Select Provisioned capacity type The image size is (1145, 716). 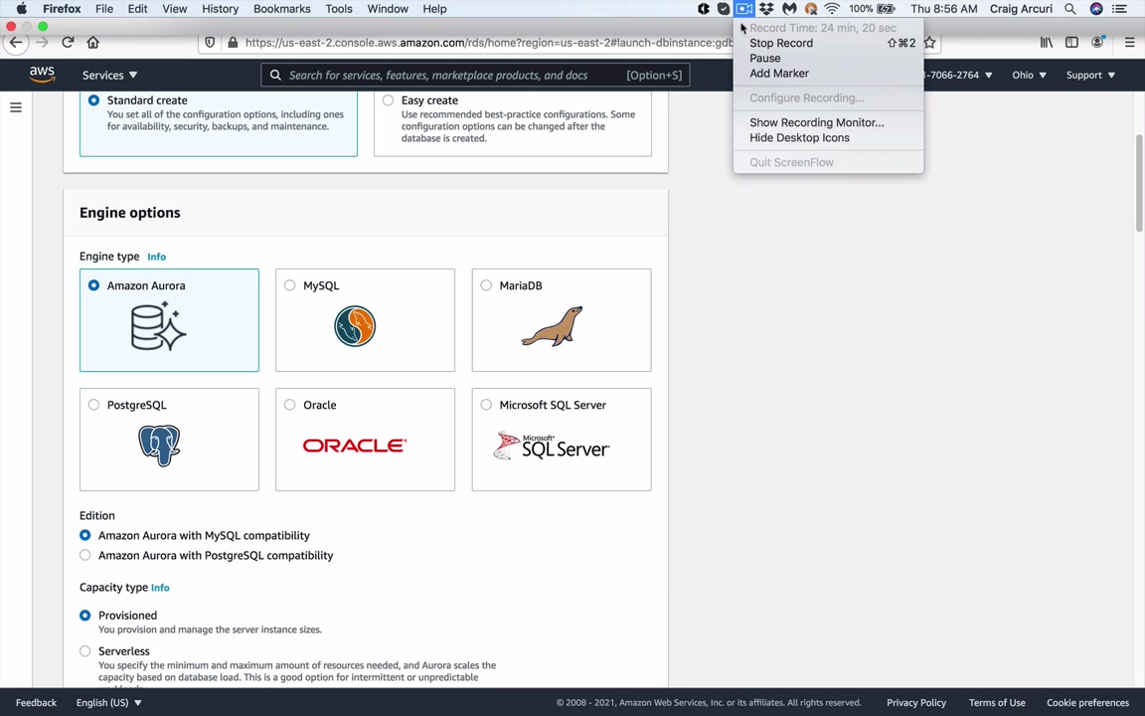coord(84,616)
